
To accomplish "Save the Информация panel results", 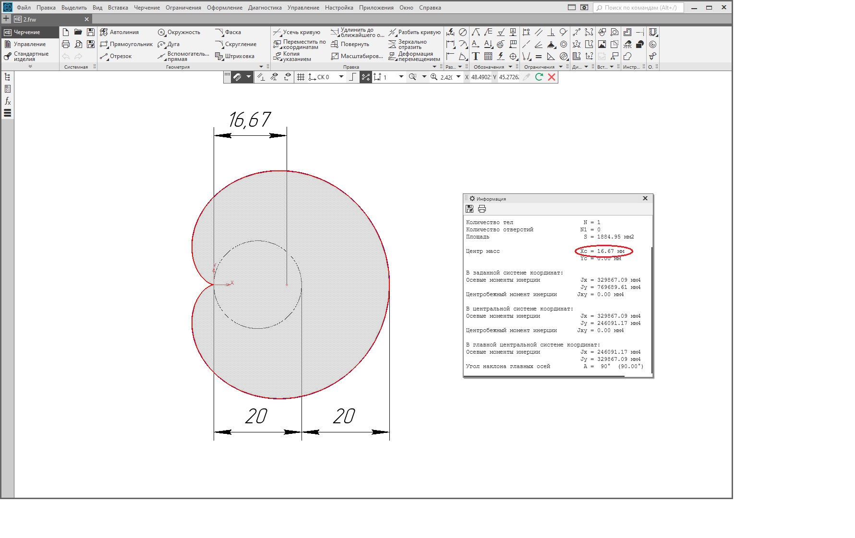I will point(470,209).
